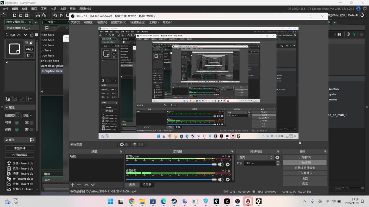Click the save project icon in GameMaker toolbar
The height and width of the screenshot is (207, 369).
26,15
